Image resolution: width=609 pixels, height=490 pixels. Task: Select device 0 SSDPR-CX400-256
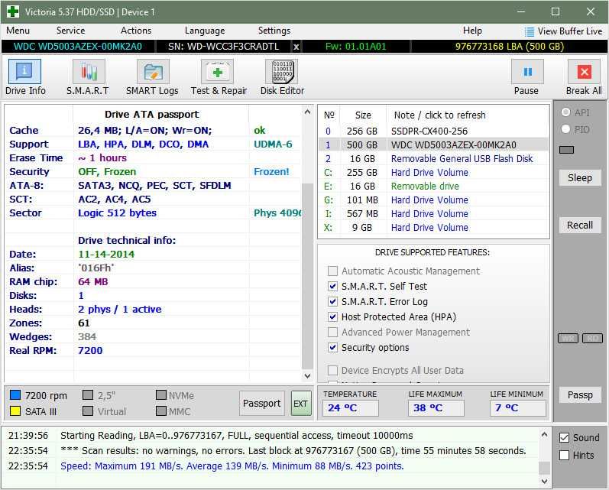tap(434, 131)
